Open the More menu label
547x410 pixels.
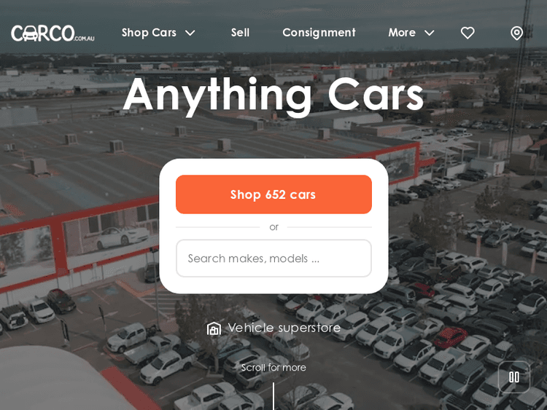[402, 33]
